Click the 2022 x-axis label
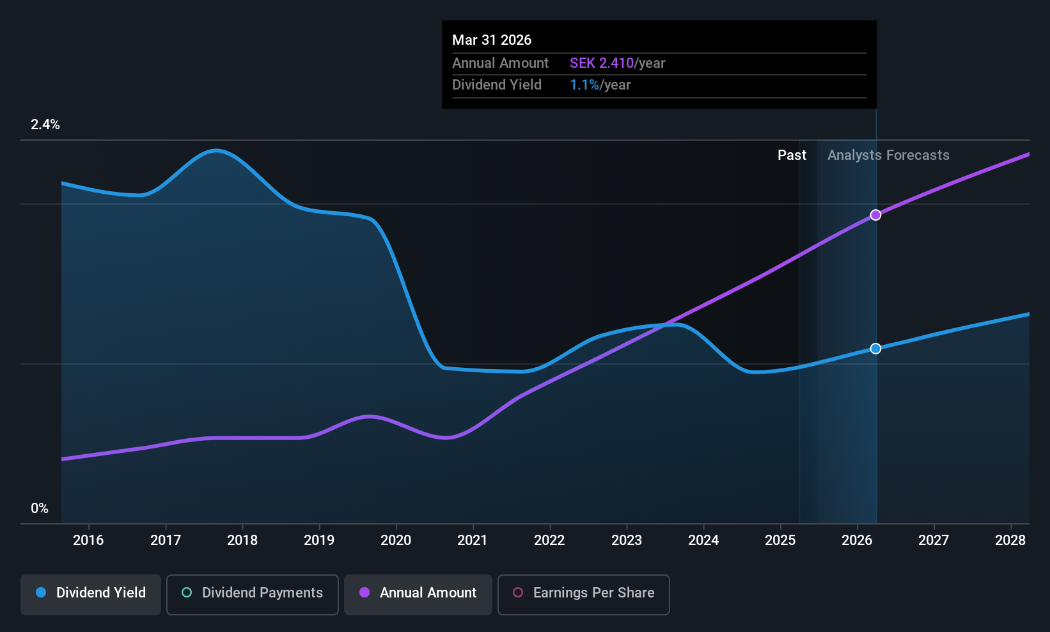Image resolution: width=1050 pixels, height=632 pixels. coord(549,540)
